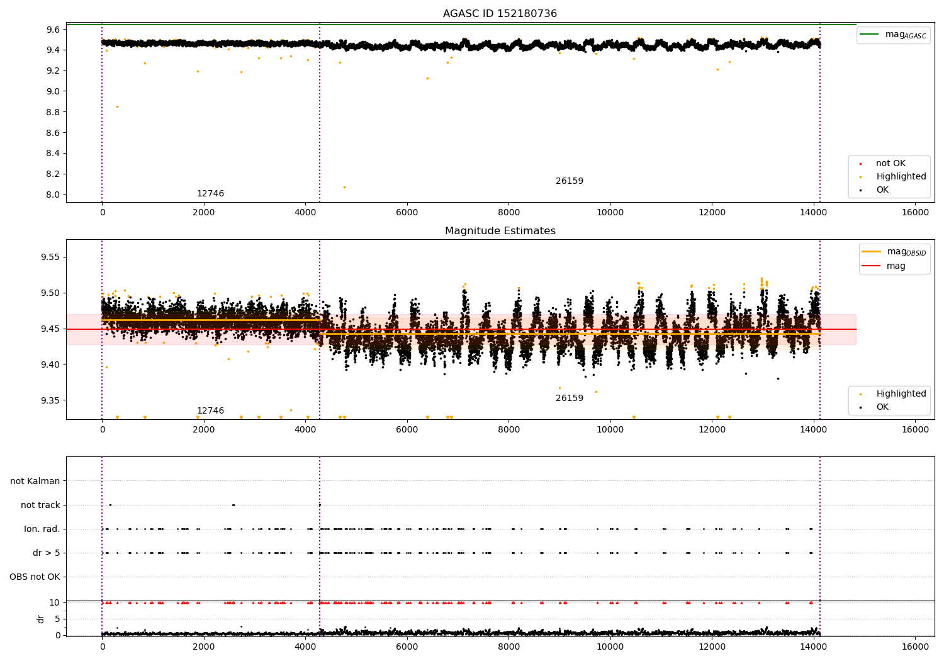Click "OK" in the Magnitude Estimates plot legend
This screenshot has height=661, width=944.
coord(882,407)
